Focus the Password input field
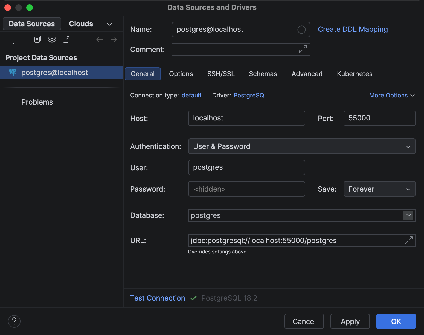 tap(246, 189)
